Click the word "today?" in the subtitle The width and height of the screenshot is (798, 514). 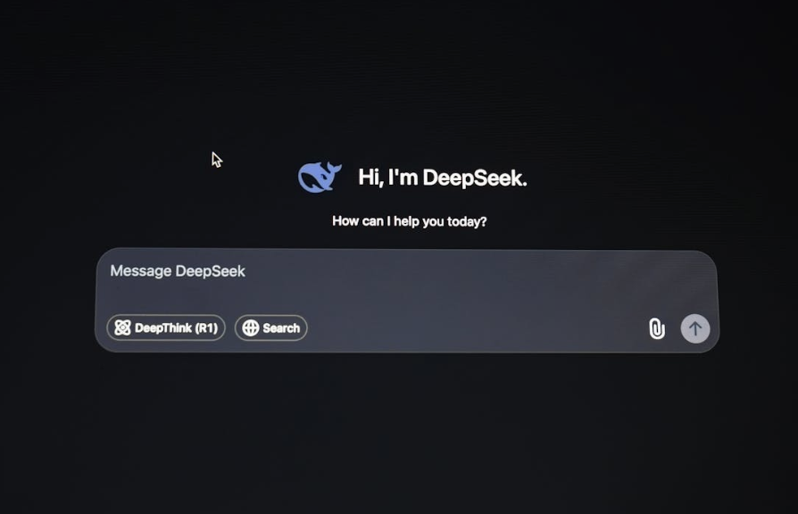tap(467, 221)
